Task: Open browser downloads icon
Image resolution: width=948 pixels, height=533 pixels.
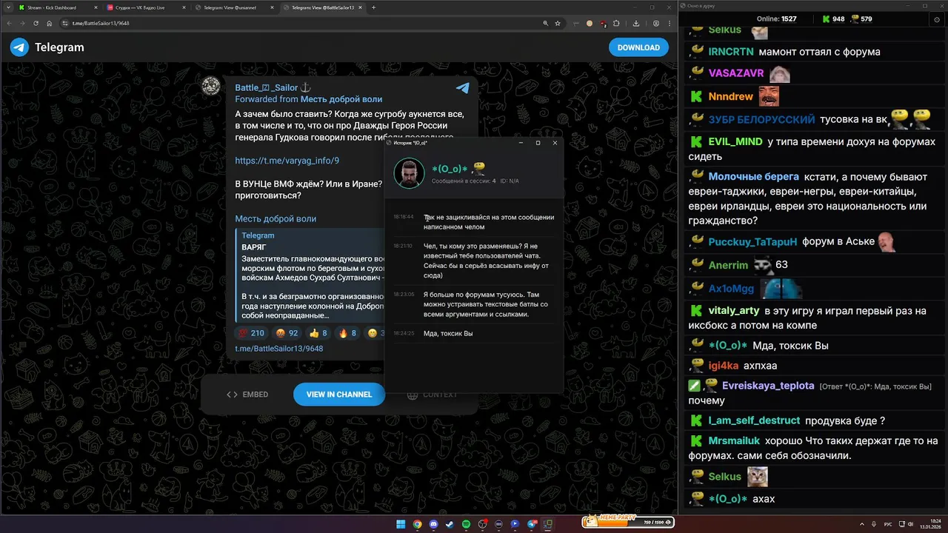Action: click(x=636, y=23)
